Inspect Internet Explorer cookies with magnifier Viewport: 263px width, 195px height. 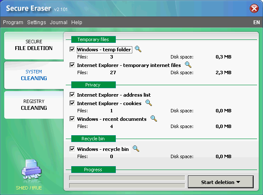pos(148,103)
